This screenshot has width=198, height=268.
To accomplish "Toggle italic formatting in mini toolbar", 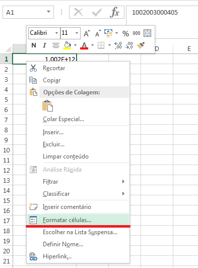I will point(44,45).
